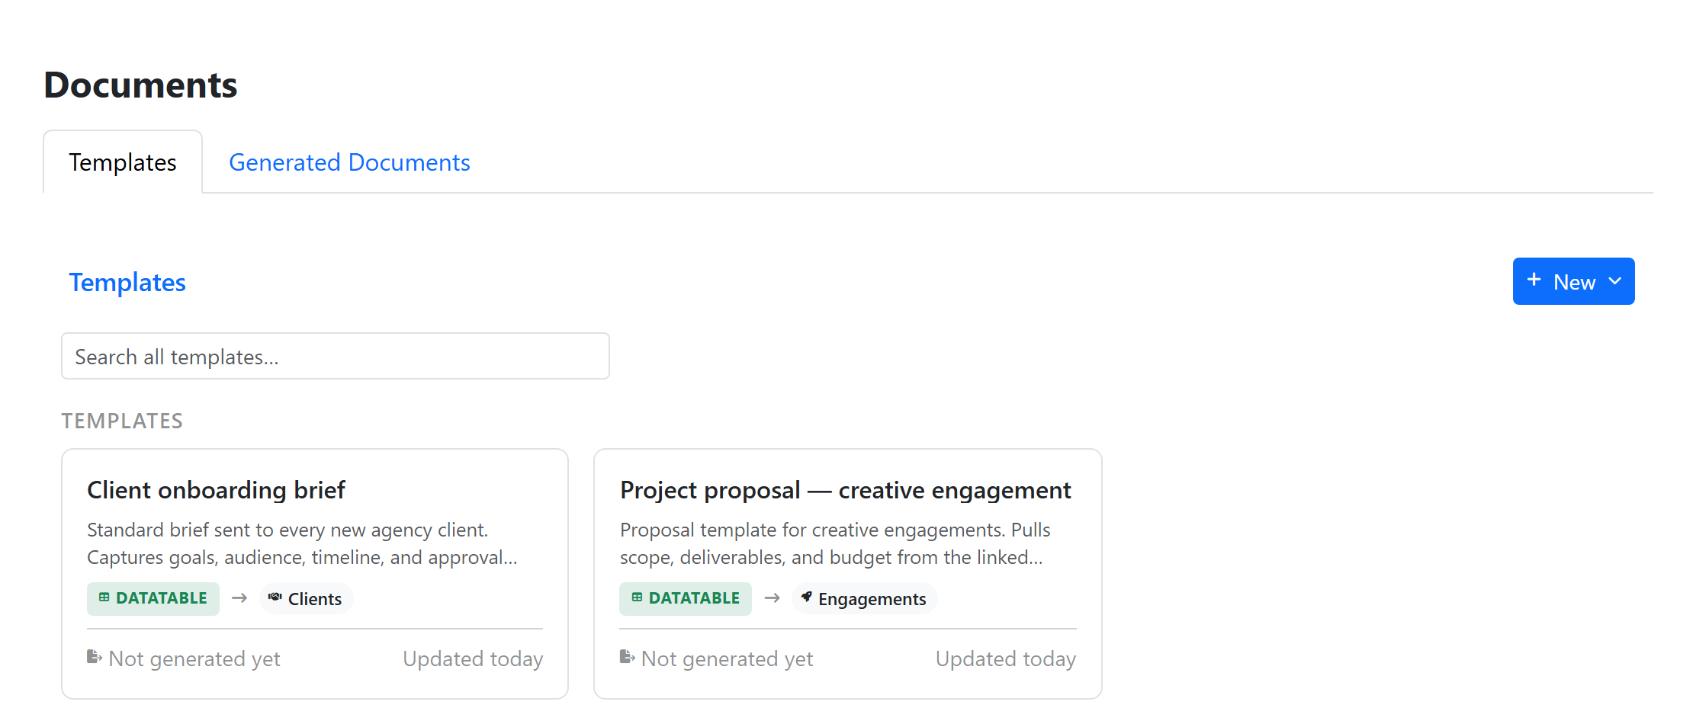This screenshot has width=1696, height=724.
Task: Click document icon next to Client onboarding's Not generated yet
Action: point(95,657)
